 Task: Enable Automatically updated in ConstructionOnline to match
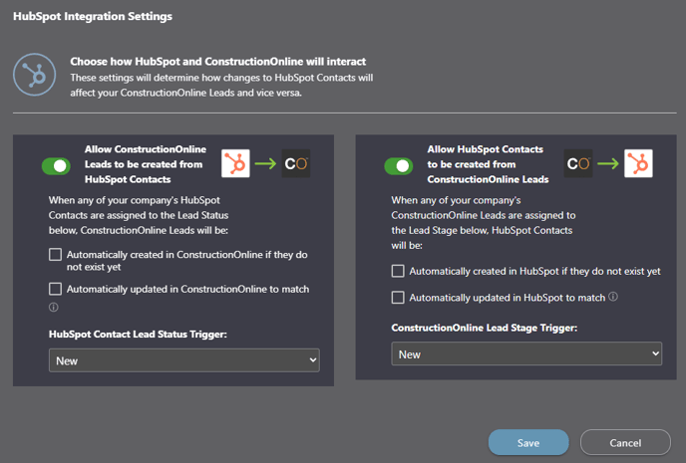(x=56, y=290)
